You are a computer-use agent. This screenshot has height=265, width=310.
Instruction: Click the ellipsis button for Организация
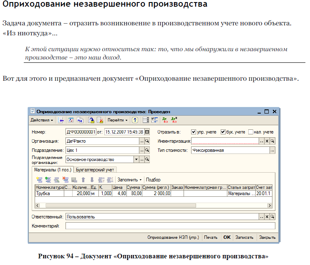pos(142,141)
